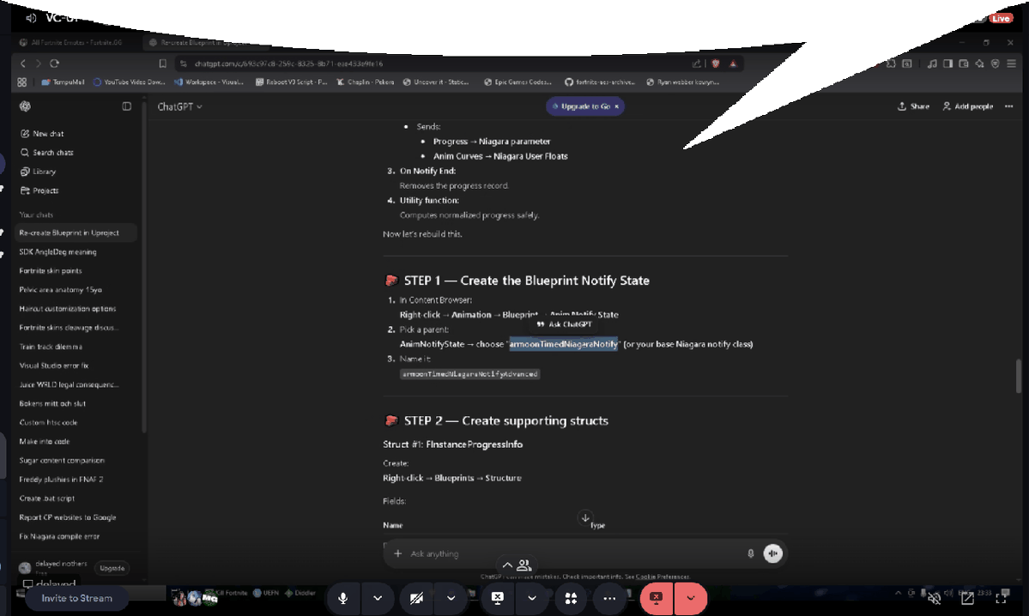Screen dimensions: 1029x616
Task: Open the 'Custom htsc code' chat
Action: pos(49,422)
